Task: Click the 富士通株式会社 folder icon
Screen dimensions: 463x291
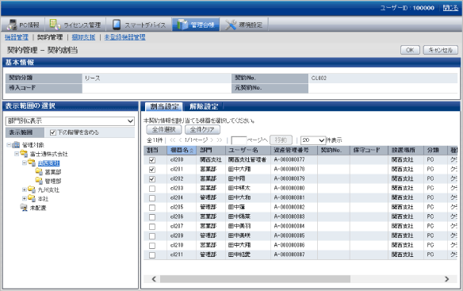Action: tap(24, 154)
